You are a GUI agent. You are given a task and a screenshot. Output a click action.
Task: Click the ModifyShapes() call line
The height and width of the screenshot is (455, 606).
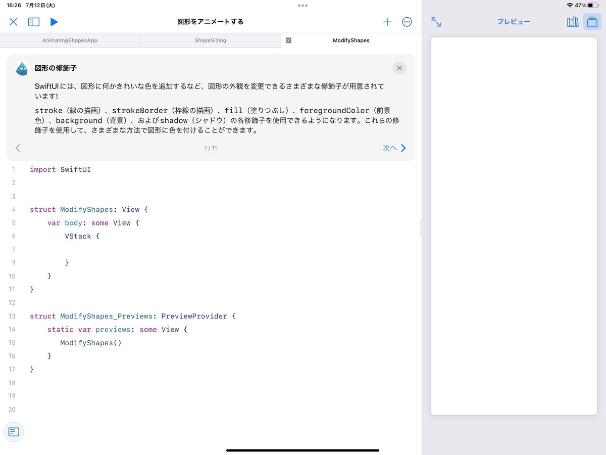[x=91, y=343]
